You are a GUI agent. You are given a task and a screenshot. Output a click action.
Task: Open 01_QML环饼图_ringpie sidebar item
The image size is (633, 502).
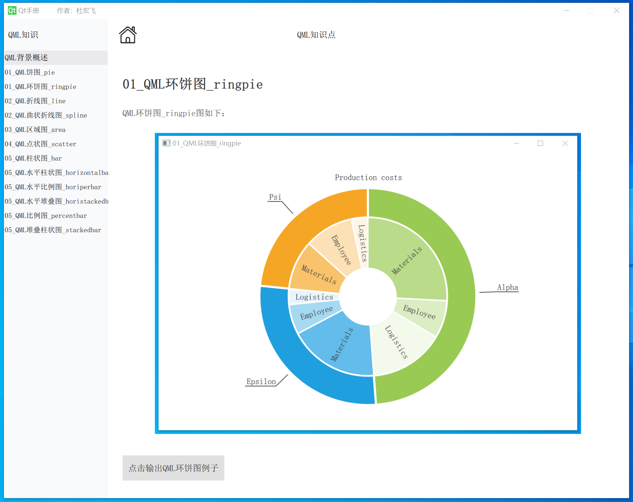click(x=56, y=86)
